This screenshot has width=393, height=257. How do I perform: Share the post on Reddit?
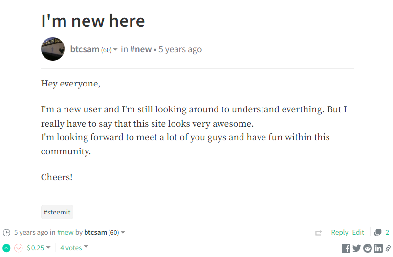368,248
